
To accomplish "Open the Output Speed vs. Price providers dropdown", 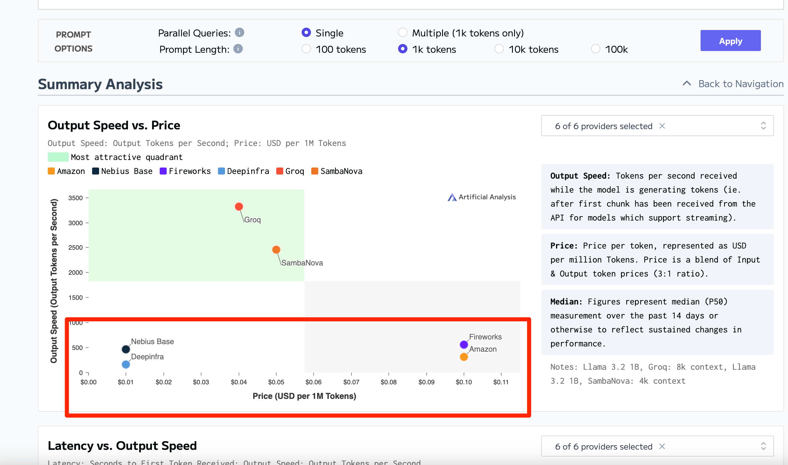I will pyautogui.click(x=657, y=126).
